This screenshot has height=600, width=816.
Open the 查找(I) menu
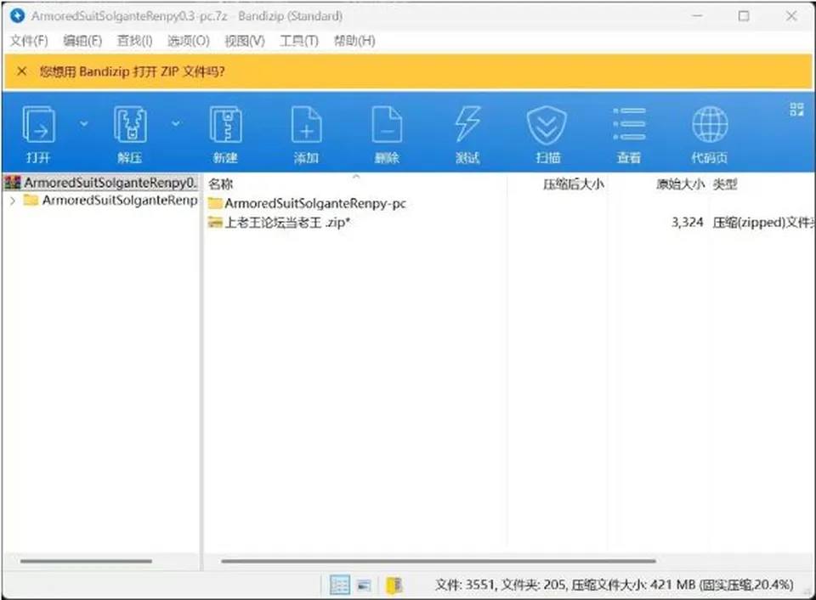point(135,41)
